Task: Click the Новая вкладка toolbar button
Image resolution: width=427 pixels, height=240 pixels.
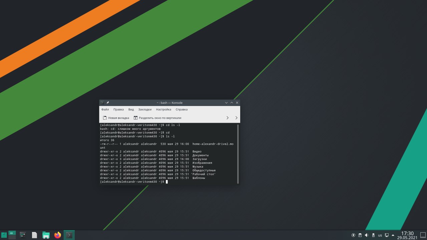Action: [116, 118]
